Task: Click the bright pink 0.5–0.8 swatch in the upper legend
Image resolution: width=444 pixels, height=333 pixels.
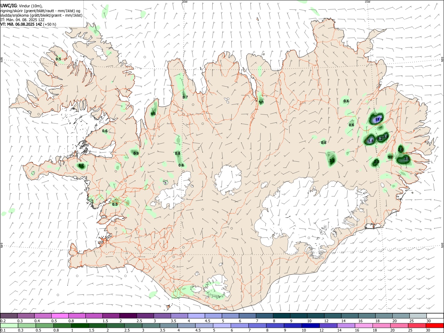Action: click(x=60, y=316)
